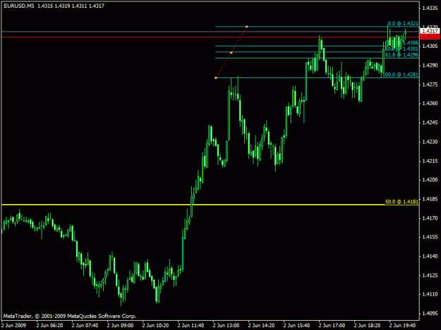Click the '2 Jun 06:20' time axis label

coord(50,325)
